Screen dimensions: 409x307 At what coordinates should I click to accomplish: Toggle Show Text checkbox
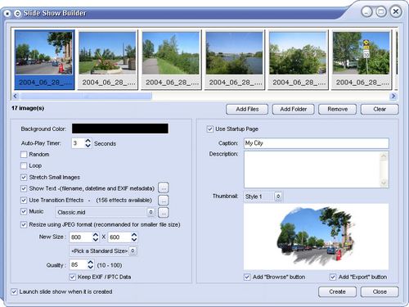pyautogui.click(x=24, y=188)
